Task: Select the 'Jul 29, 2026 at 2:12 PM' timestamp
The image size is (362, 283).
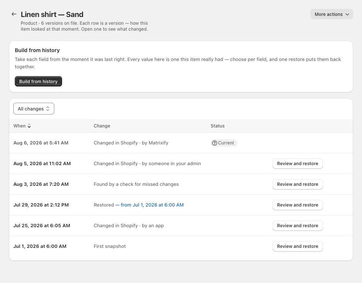Action: point(41,205)
